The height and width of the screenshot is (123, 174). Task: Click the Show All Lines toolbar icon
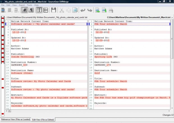[x=3, y=10]
